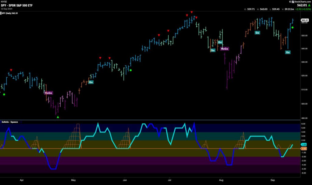The image size is (312, 185).
Task: Click the red down triangle in late March
Action: click(11, 70)
